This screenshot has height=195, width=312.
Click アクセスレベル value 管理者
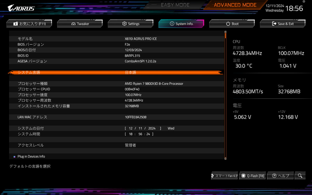coord(131,145)
